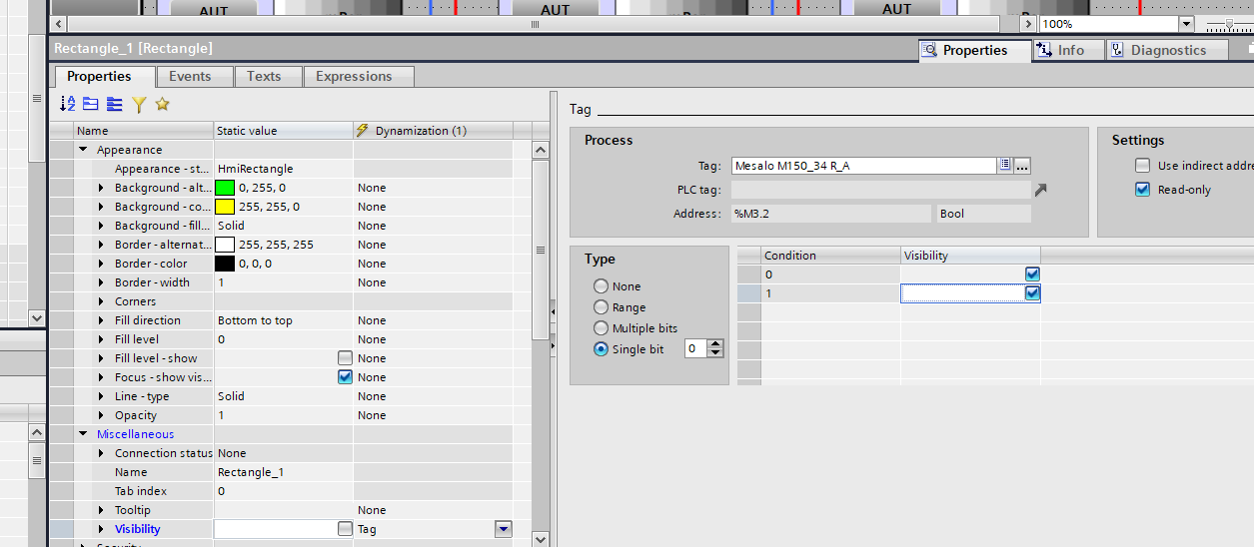Expand the Background - alternative color property

pyautogui.click(x=101, y=188)
